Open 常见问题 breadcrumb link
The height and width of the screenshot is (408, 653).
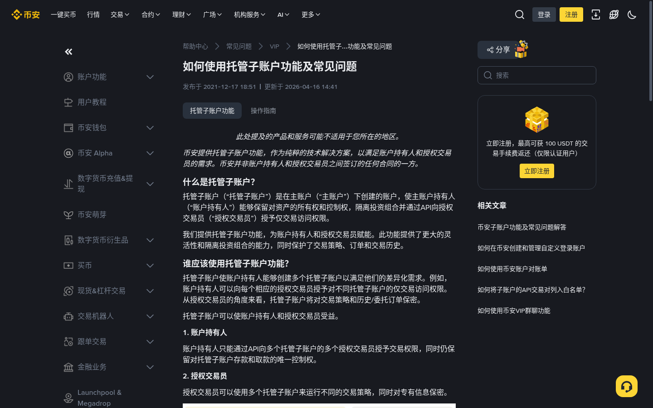point(239,46)
